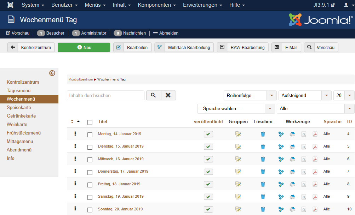The width and height of the screenshot is (355, 215).
Task: Tick the select-all checkbox in the table header
Action: 90,122
